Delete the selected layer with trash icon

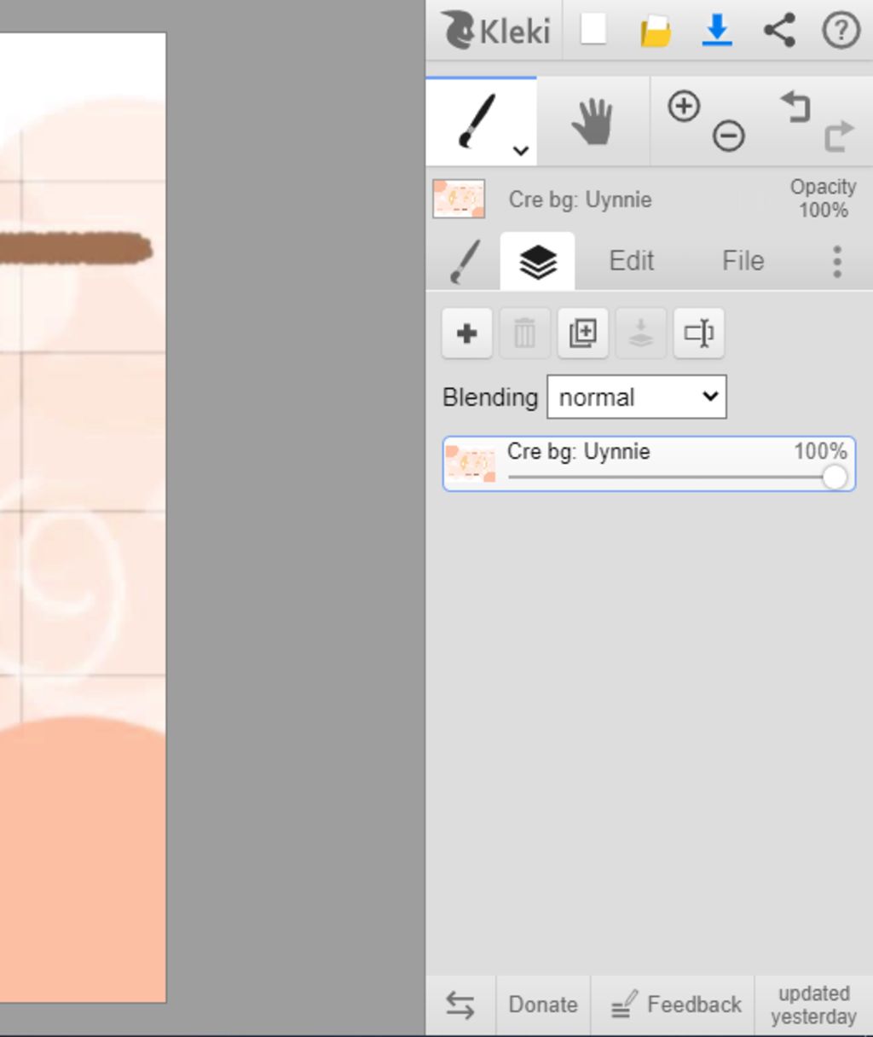click(x=525, y=333)
